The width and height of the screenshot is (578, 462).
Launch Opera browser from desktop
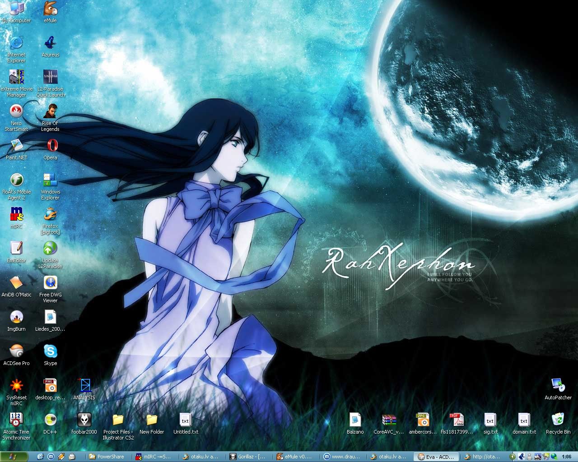(50, 149)
